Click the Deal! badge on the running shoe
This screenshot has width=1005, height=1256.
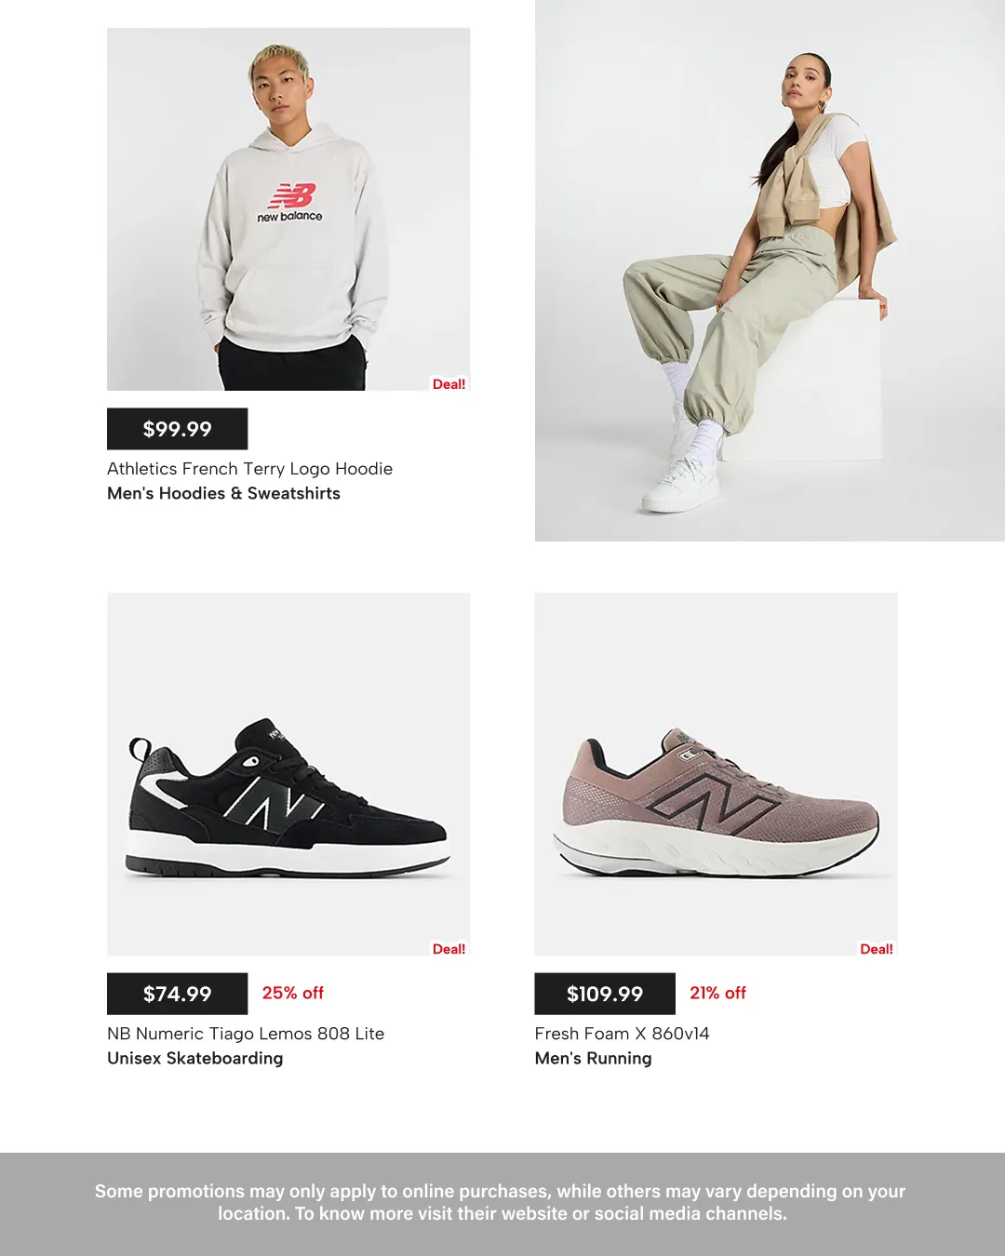877,949
